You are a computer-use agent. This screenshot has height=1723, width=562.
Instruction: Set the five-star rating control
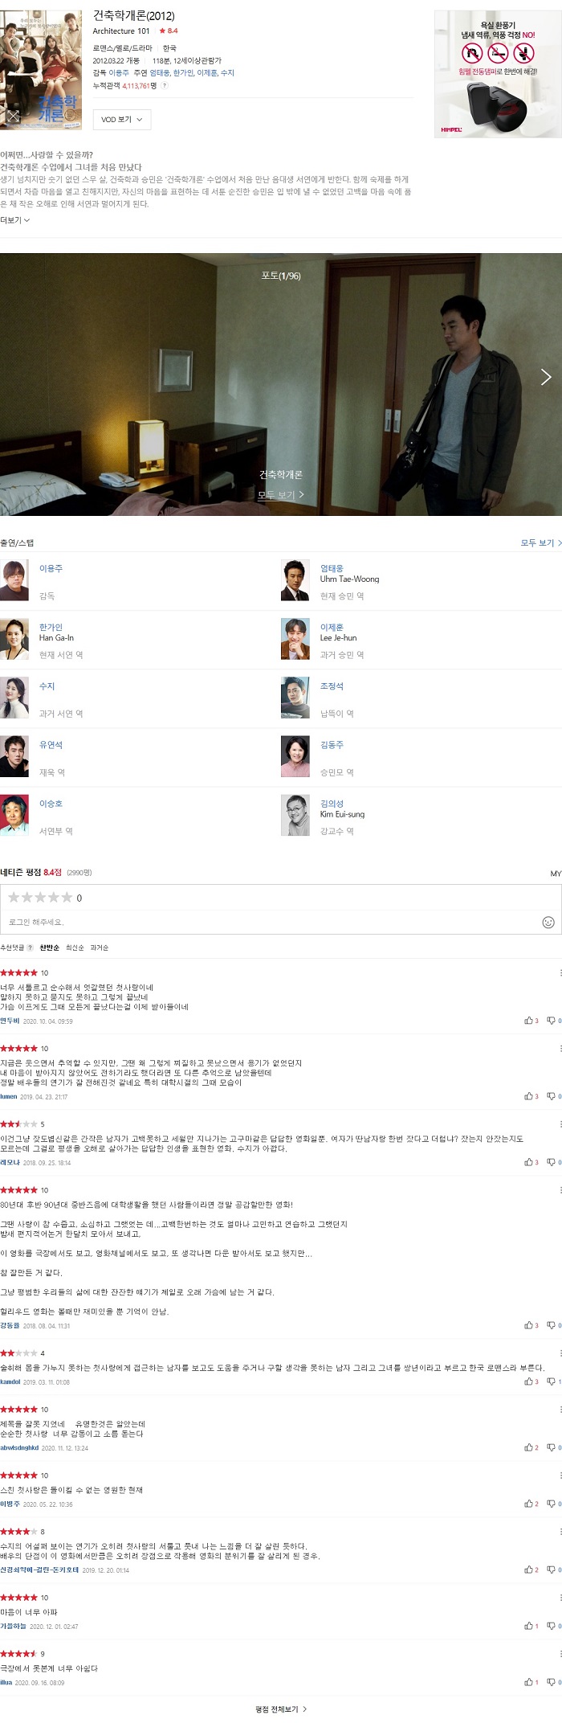click(40, 898)
